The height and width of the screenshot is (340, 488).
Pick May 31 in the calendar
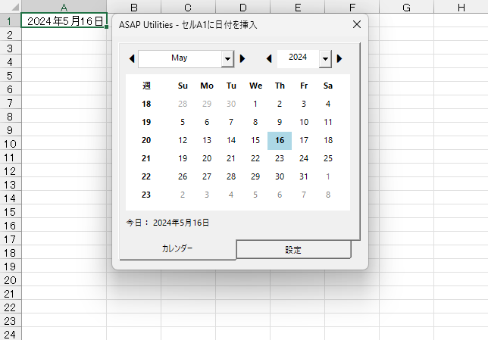coord(304,176)
